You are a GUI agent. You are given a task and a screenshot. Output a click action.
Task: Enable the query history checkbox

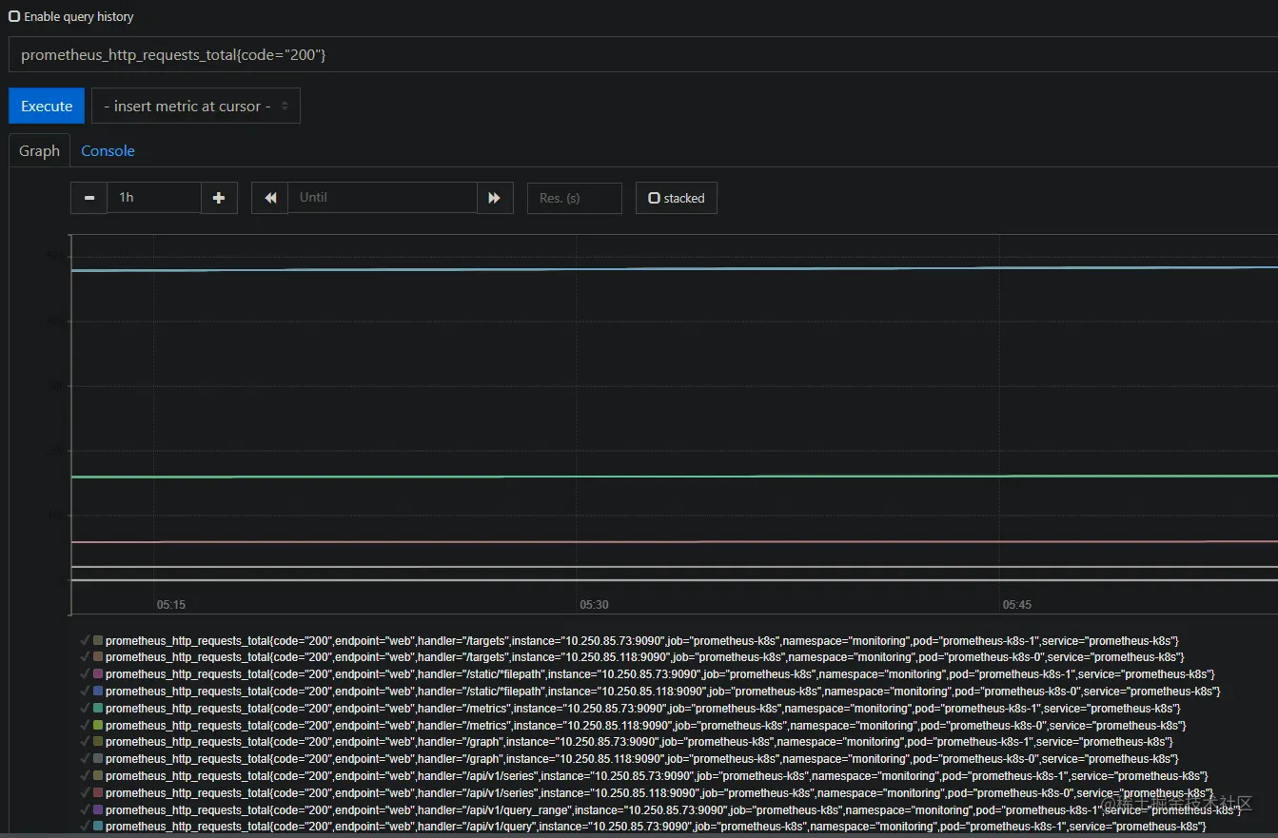[x=14, y=16]
